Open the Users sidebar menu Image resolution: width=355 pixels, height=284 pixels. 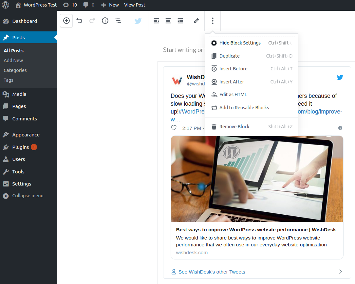(28, 159)
